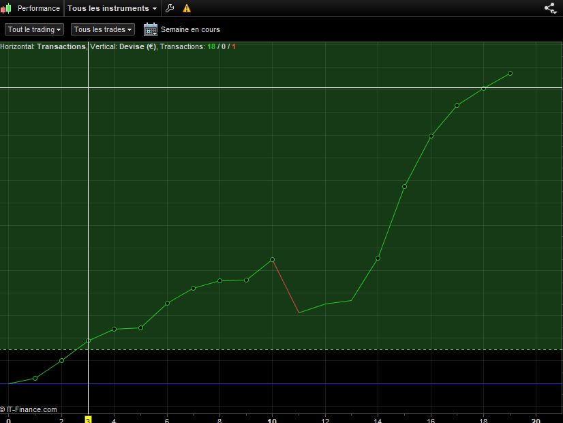Click the data point at transaction 15
The width and height of the screenshot is (563, 423).
pos(404,186)
